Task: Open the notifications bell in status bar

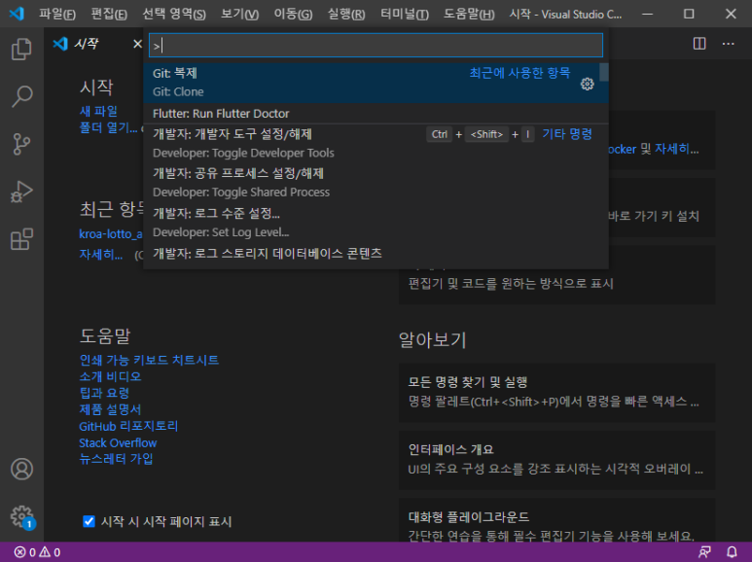Action: pyautogui.click(x=732, y=552)
